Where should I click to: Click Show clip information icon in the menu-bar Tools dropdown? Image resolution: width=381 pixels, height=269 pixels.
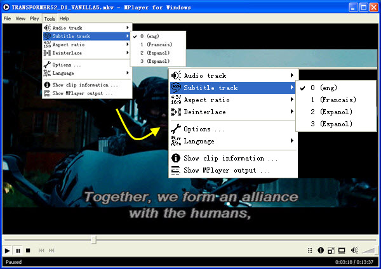(47, 85)
